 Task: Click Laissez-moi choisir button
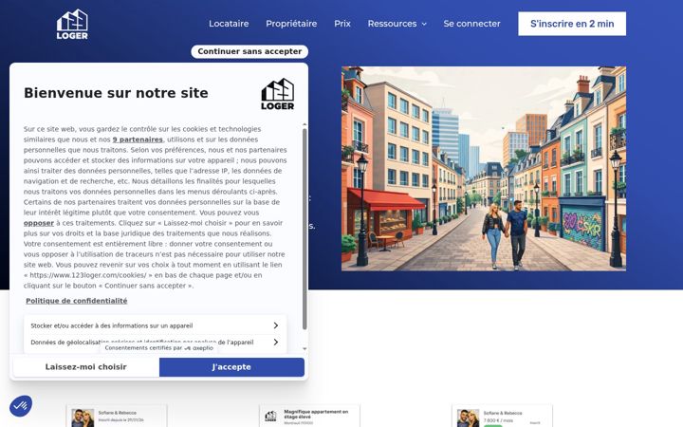tap(85, 367)
